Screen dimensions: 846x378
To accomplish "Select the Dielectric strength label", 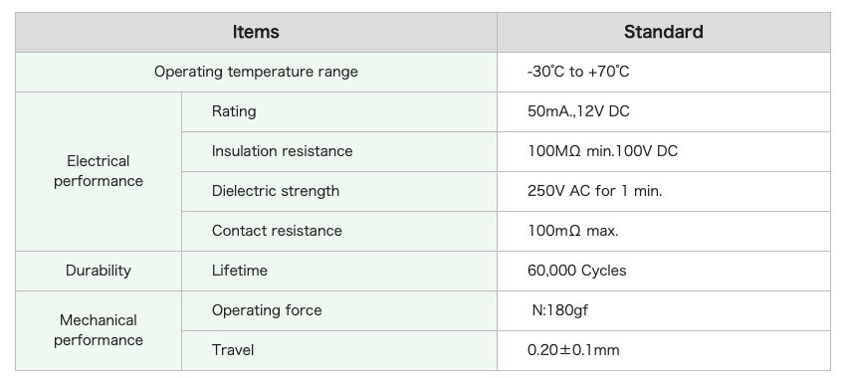I will pyautogui.click(x=276, y=191).
